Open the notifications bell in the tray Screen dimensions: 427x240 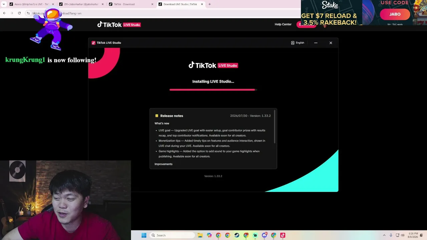pyautogui.click(x=422, y=235)
